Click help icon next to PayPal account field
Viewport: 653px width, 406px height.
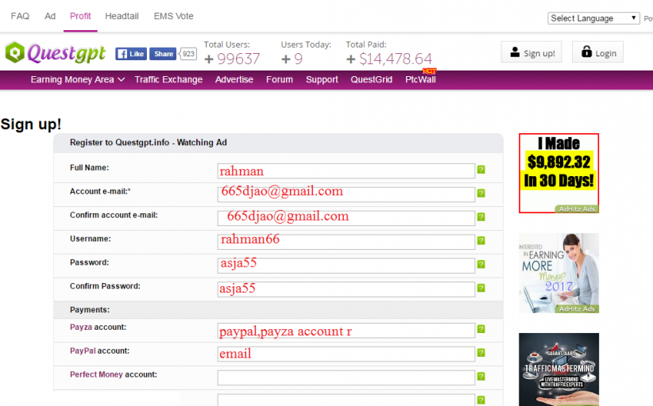(481, 353)
